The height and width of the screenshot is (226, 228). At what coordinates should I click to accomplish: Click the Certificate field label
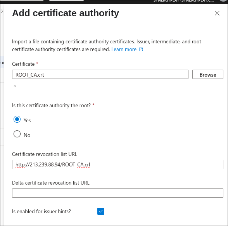pos(23,64)
